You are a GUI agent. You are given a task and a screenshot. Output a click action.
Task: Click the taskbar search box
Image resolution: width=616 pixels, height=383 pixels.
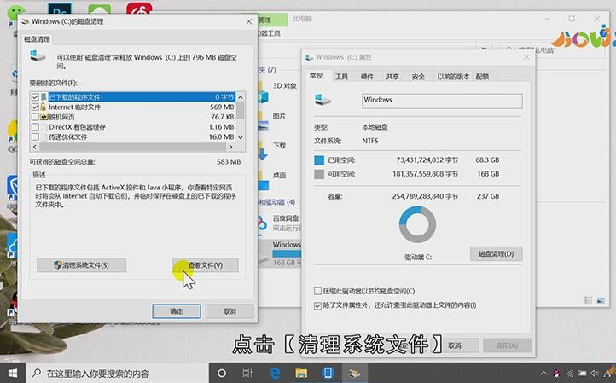point(117,373)
